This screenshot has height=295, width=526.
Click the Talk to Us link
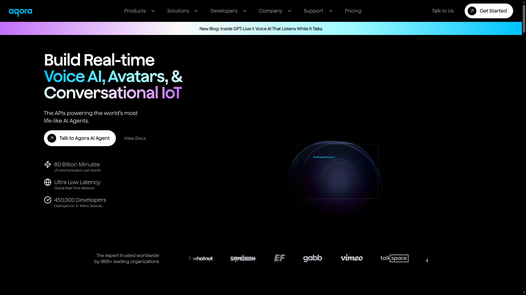point(443,11)
